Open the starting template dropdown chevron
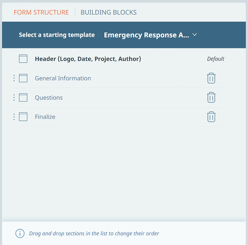This screenshot has height=245, width=248. tap(195, 35)
